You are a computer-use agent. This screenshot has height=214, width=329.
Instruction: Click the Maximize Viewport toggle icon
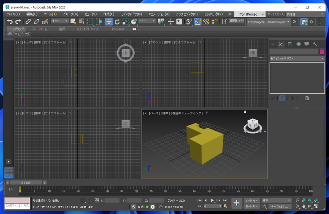316,207
